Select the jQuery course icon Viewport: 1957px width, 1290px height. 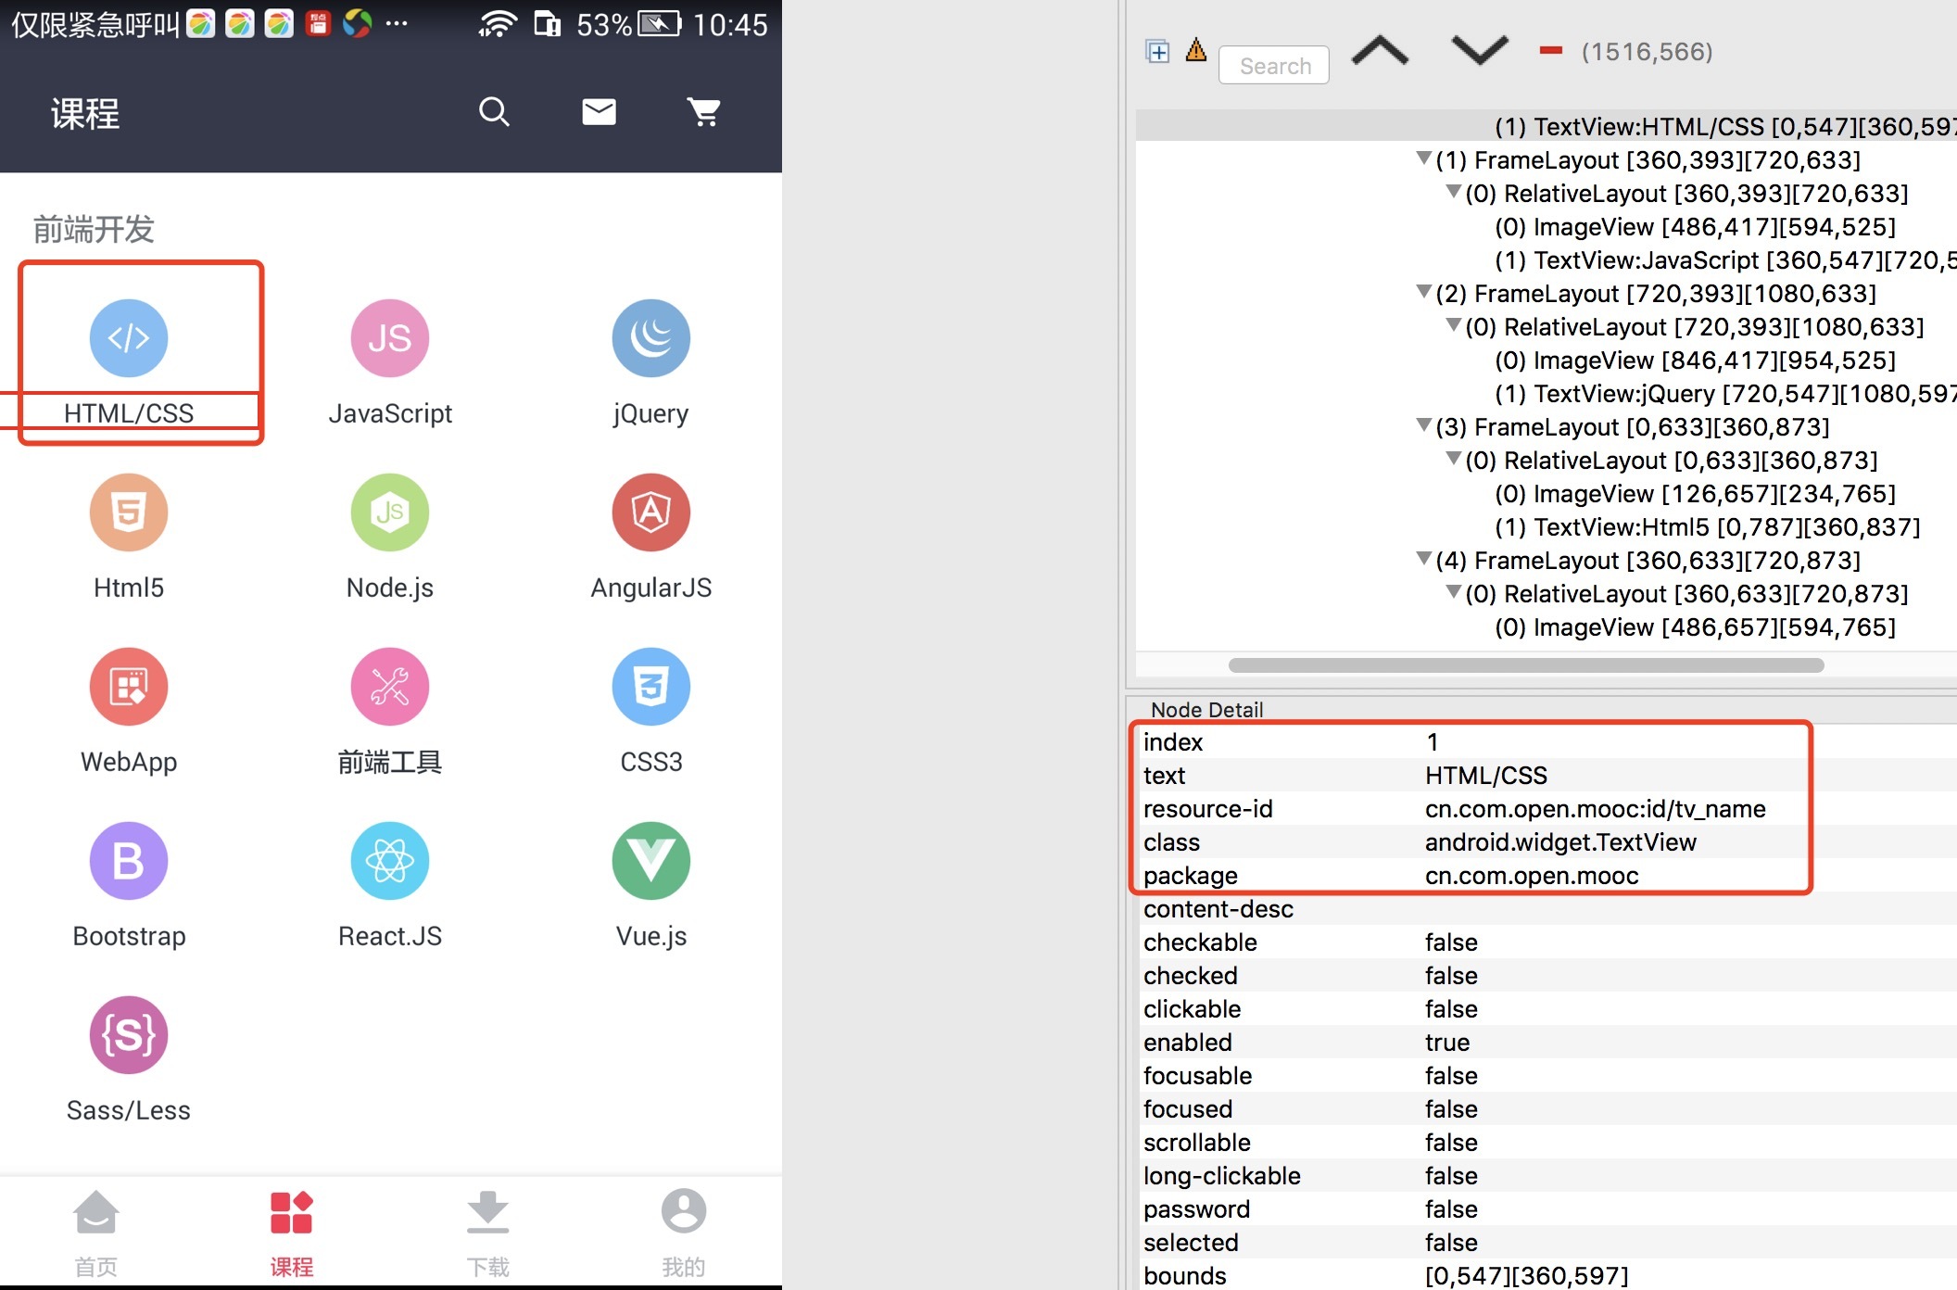pyautogui.click(x=651, y=338)
